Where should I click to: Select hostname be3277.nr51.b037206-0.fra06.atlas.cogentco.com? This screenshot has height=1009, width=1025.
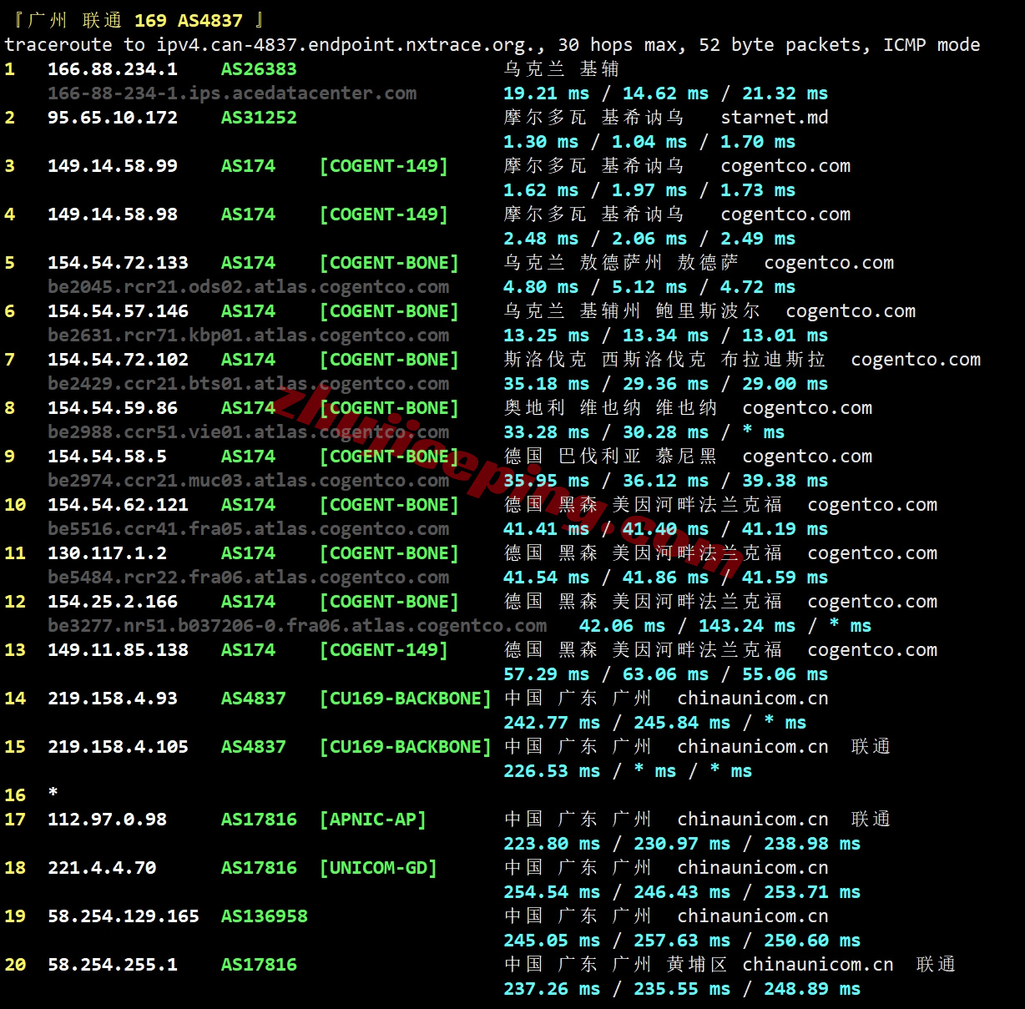tap(297, 626)
